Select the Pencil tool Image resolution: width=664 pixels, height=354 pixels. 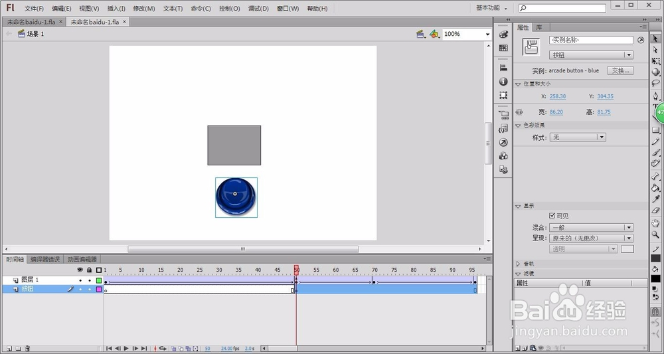pos(655,141)
